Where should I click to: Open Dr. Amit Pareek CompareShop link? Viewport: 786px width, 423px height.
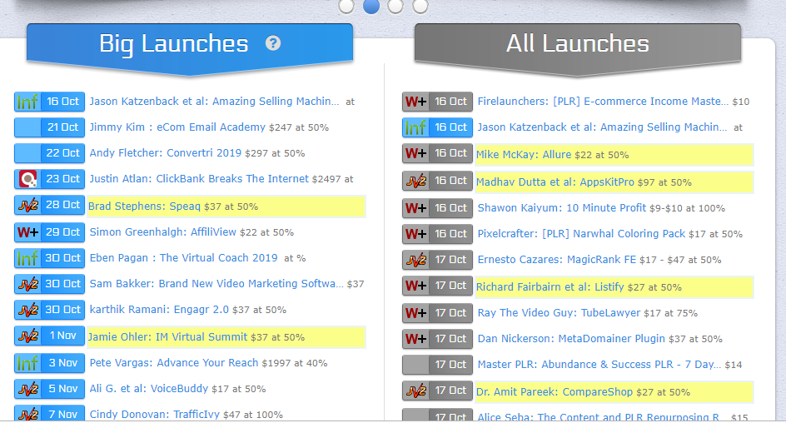555,392
